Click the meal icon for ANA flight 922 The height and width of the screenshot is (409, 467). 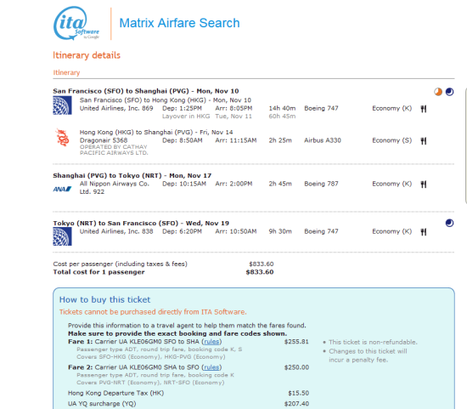tap(424, 185)
